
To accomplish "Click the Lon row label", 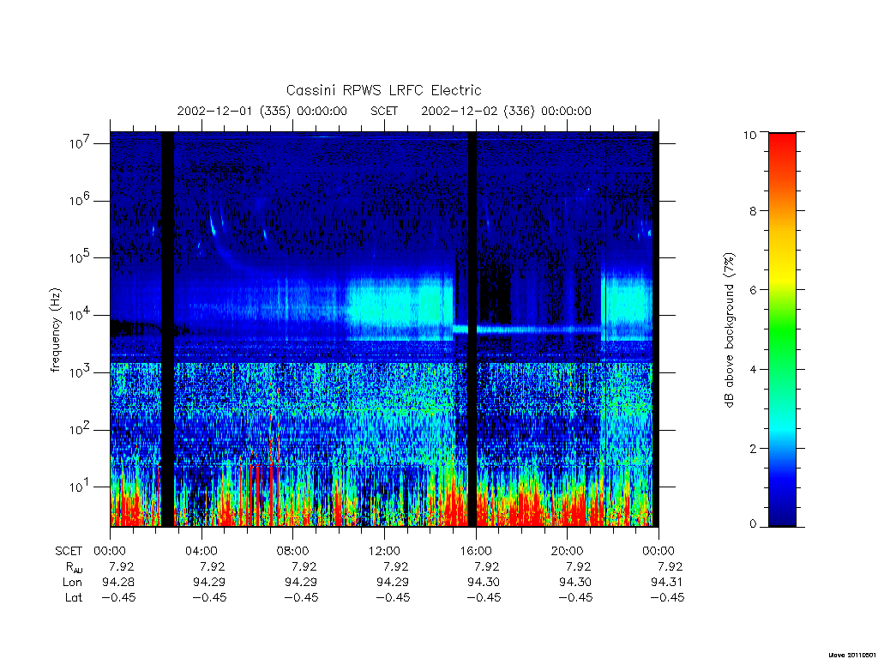I will click(x=72, y=583).
